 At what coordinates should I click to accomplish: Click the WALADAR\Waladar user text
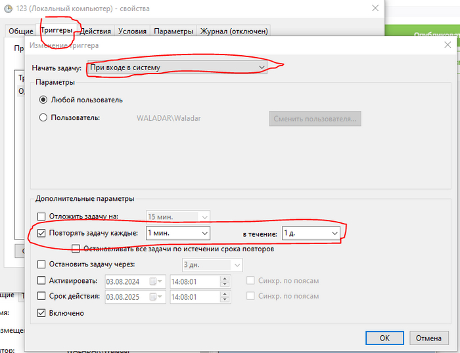169,118
